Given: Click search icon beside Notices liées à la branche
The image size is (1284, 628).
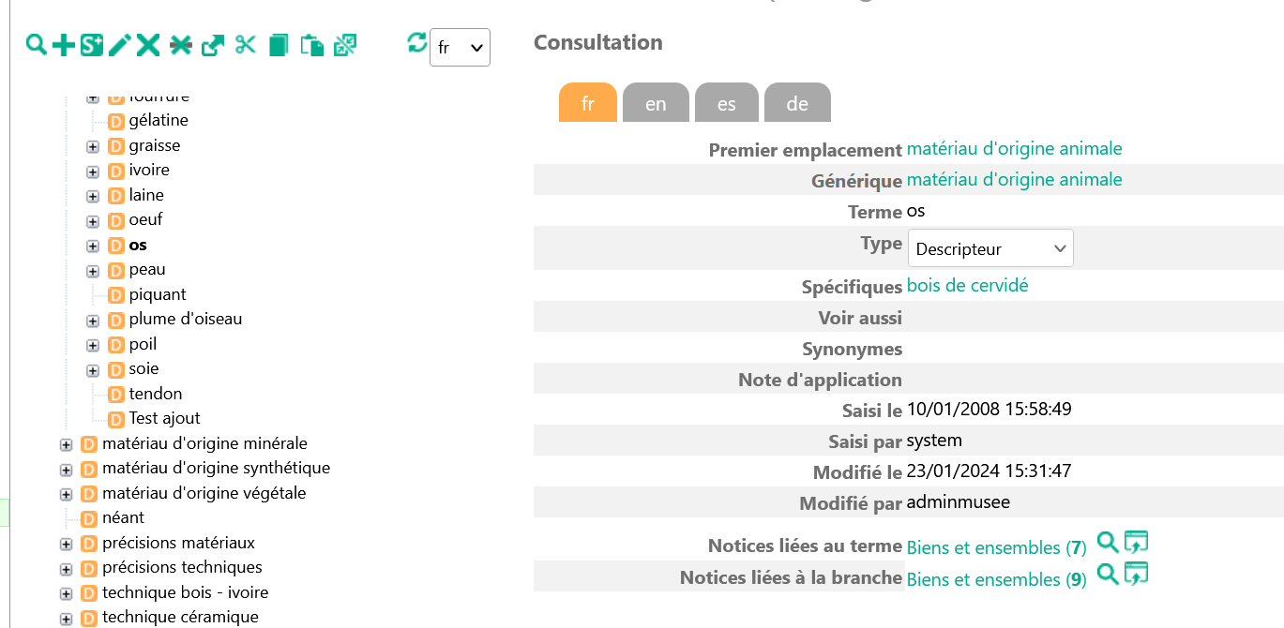Looking at the screenshot, I should (x=1108, y=574).
